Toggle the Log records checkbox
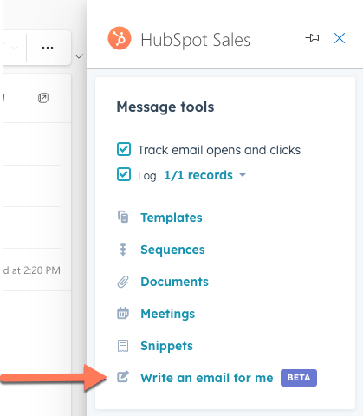The height and width of the screenshot is (416, 363). [124, 174]
